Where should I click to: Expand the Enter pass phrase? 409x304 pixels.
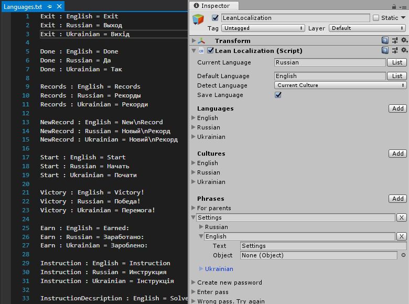[x=193, y=292]
